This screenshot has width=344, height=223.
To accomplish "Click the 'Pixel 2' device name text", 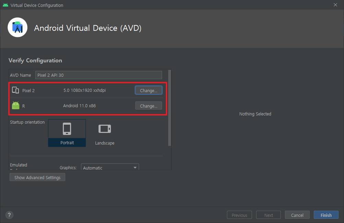I will coord(28,90).
